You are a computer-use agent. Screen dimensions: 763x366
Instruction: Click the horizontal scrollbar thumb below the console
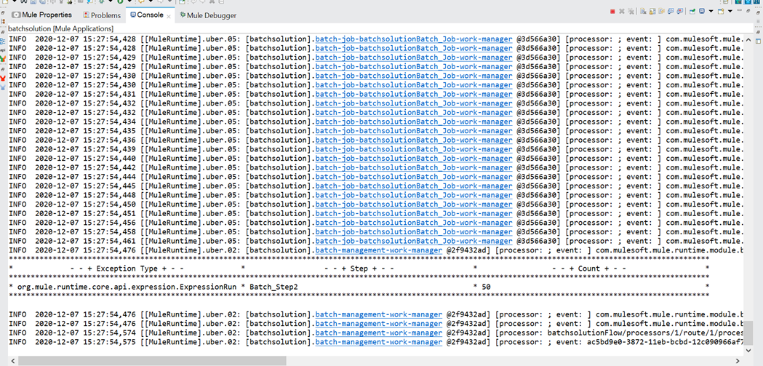(x=152, y=361)
